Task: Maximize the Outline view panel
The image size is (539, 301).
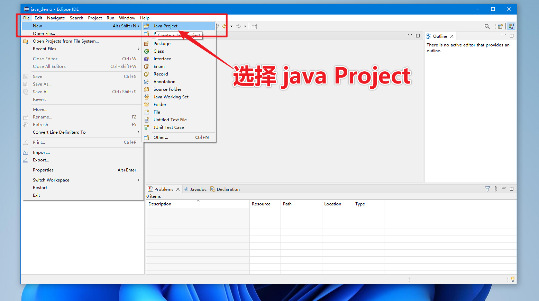Action: point(512,35)
